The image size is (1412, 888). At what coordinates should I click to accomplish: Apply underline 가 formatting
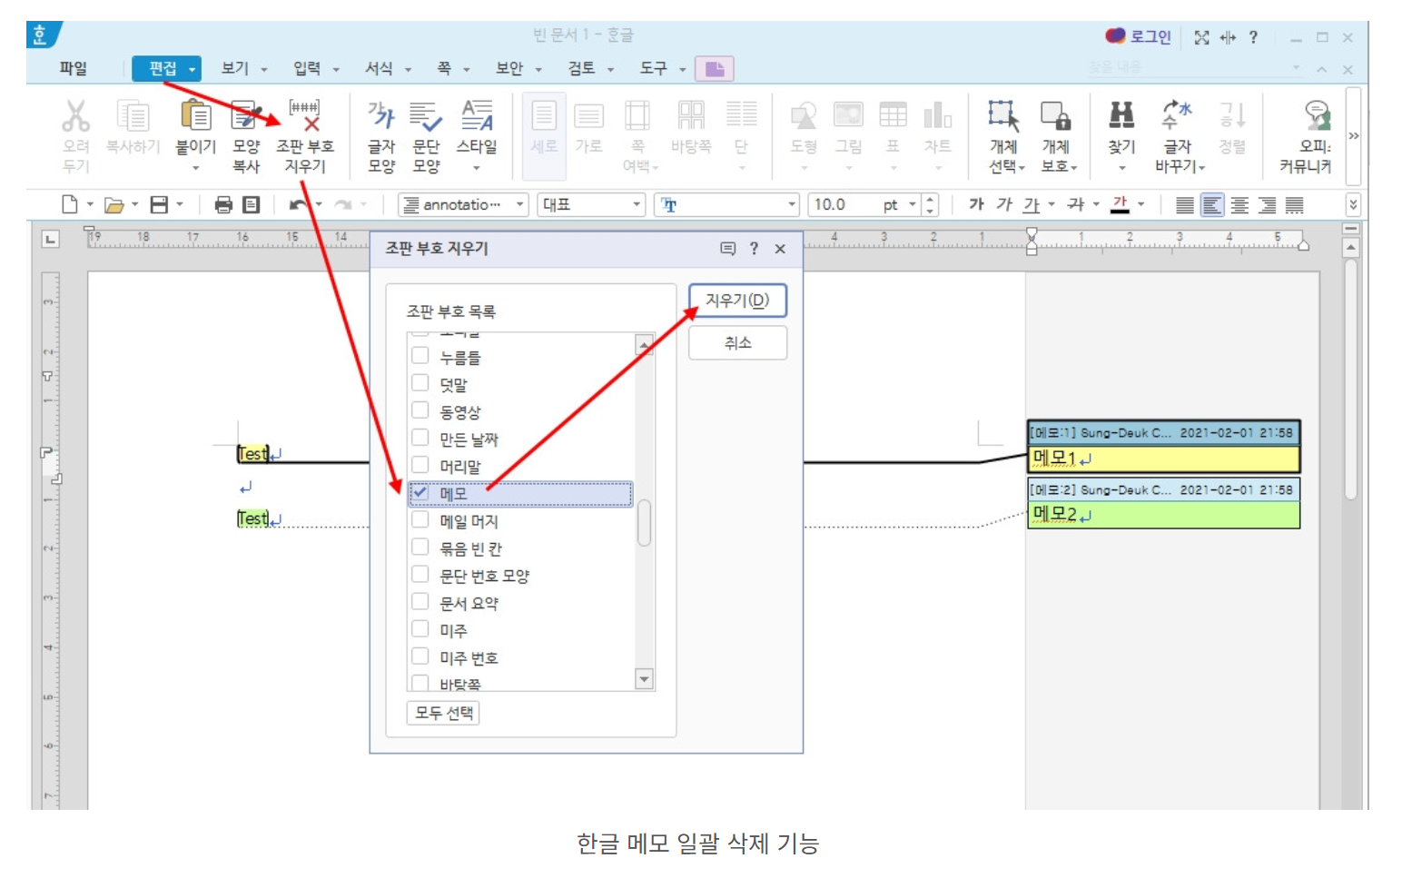pyautogui.click(x=1032, y=205)
